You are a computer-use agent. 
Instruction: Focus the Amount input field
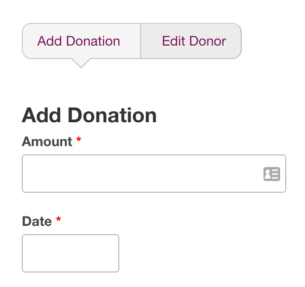tap(154, 174)
